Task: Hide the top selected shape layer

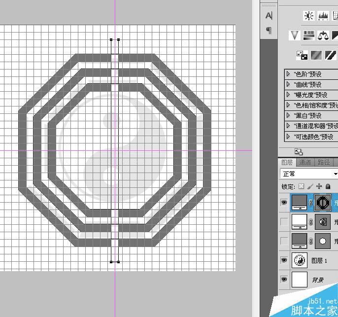Action: tap(284, 202)
